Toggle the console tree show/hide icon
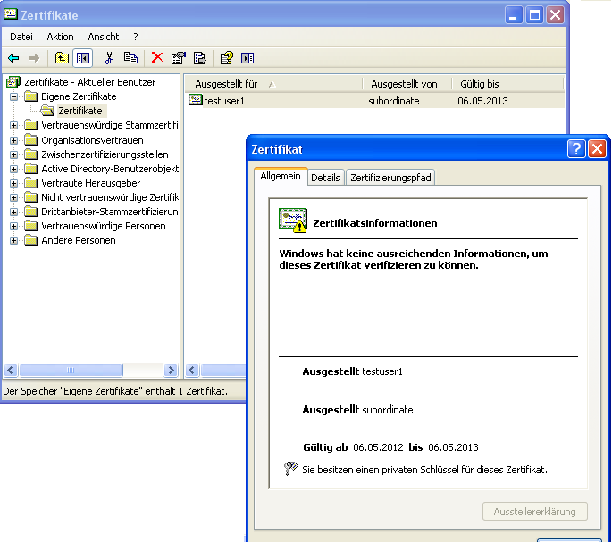This screenshot has width=612, height=542. click(x=82, y=58)
